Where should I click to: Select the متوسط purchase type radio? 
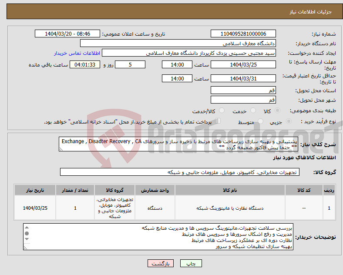[x=260, y=121]
